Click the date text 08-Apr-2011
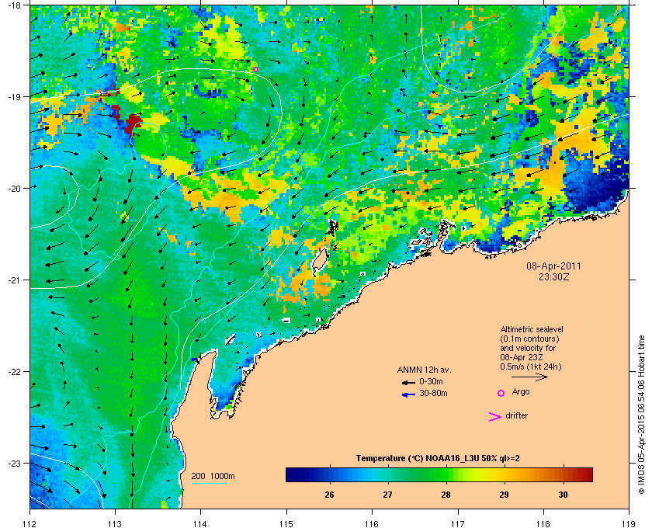The image size is (652, 528). (x=553, y=266)
